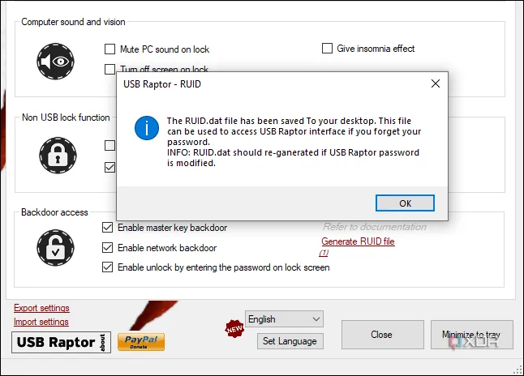Toggle the unchecked checkbox in Non USB lock function

point(110,146)
